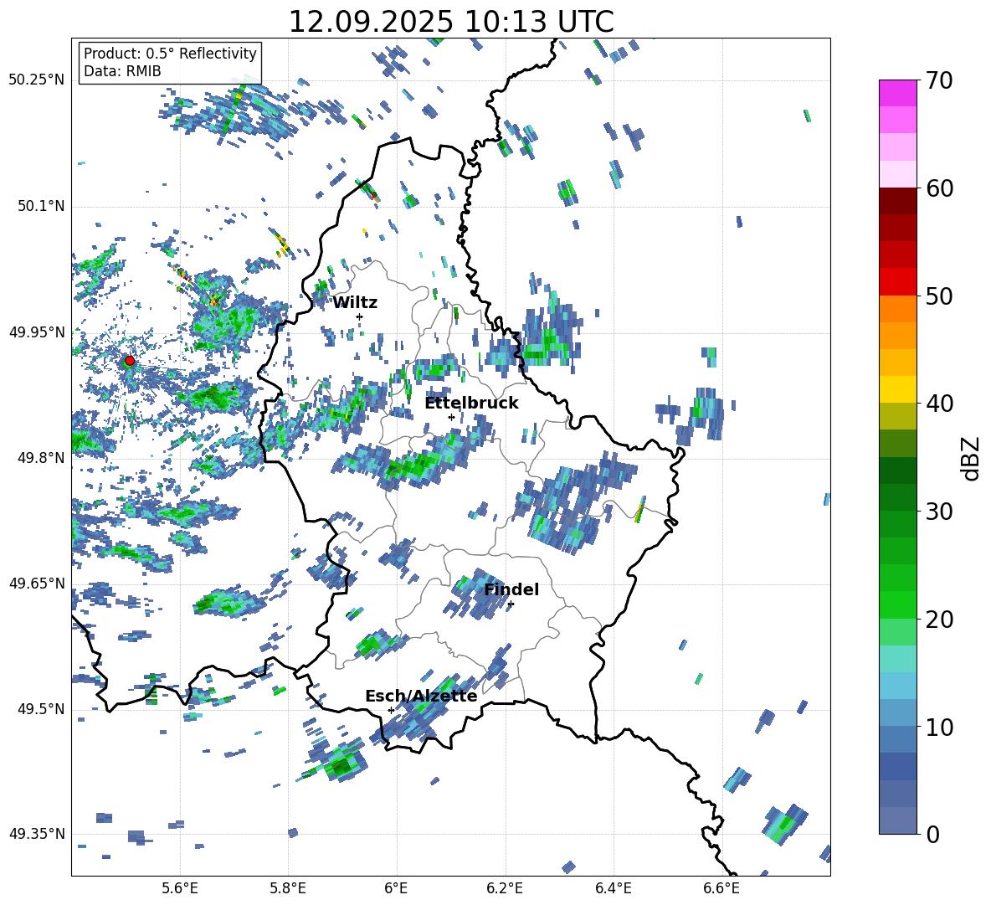991x905 pixels.
Task: Click the 0 tick on colorbar
Action: point(932,835)
